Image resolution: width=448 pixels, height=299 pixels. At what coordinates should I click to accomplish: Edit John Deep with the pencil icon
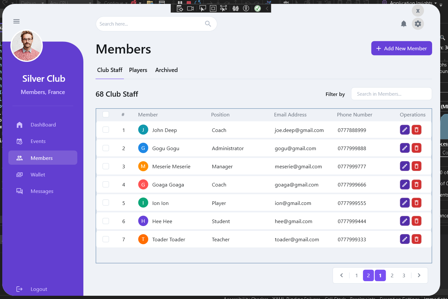coord(405,130)
